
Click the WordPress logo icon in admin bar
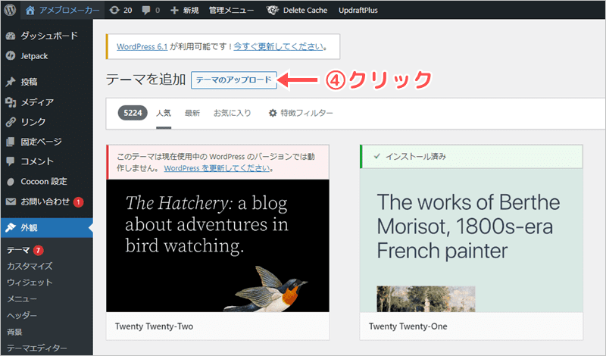[11, 11]
